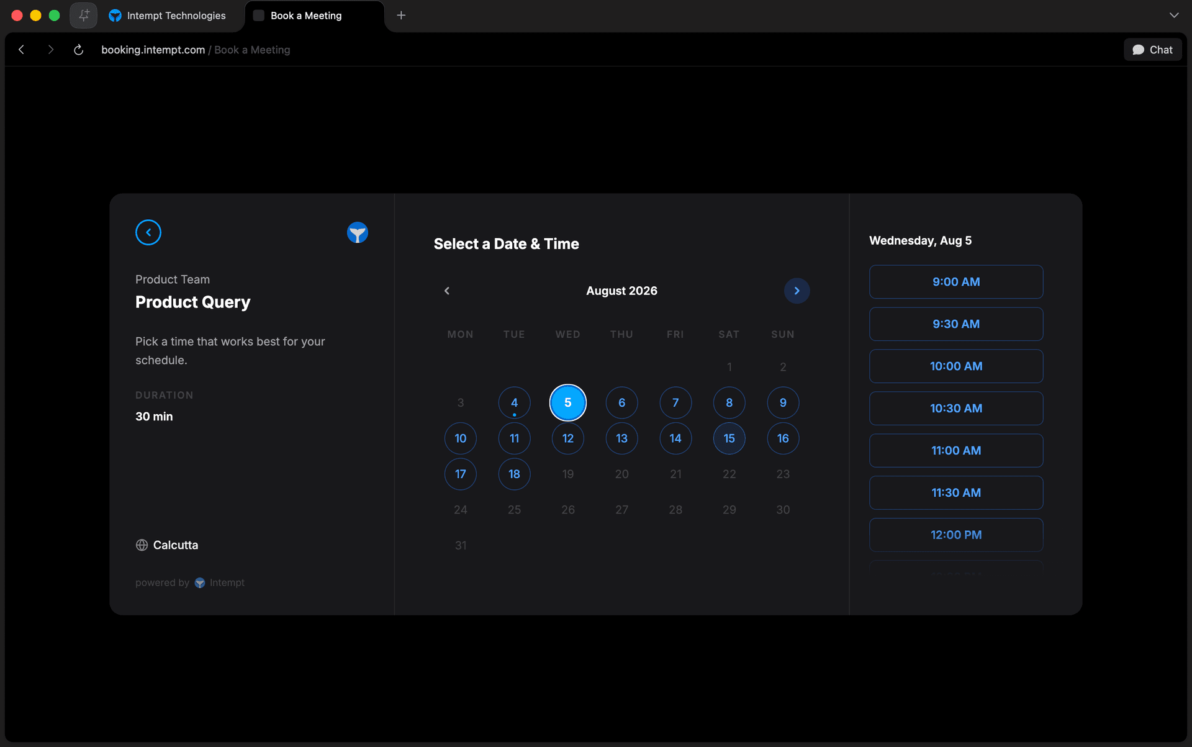This screenshot has width=1192, height=747.
Task: Select Saturday August 8
Action: click(729, 402)
